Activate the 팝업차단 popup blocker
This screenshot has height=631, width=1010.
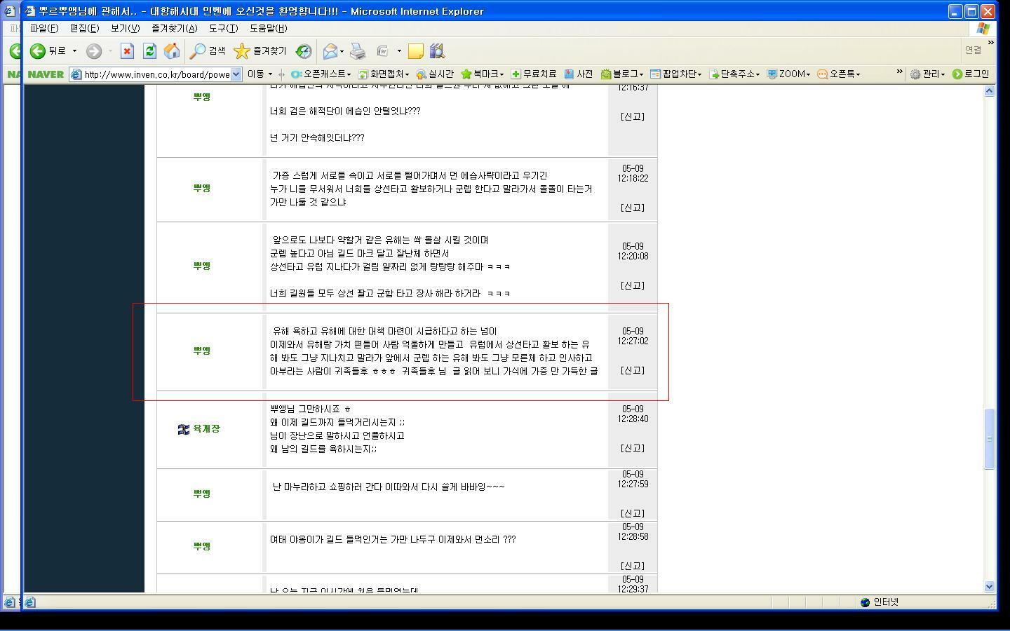pyautogui.click(x=675, y=74)
